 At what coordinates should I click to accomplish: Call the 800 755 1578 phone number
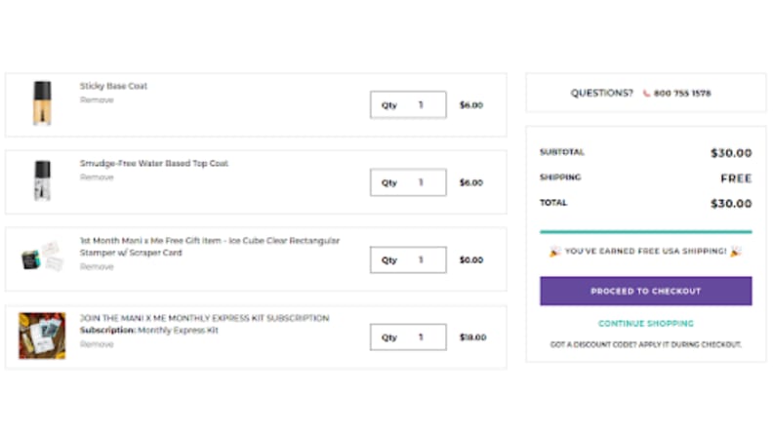(x=682, y=93)
